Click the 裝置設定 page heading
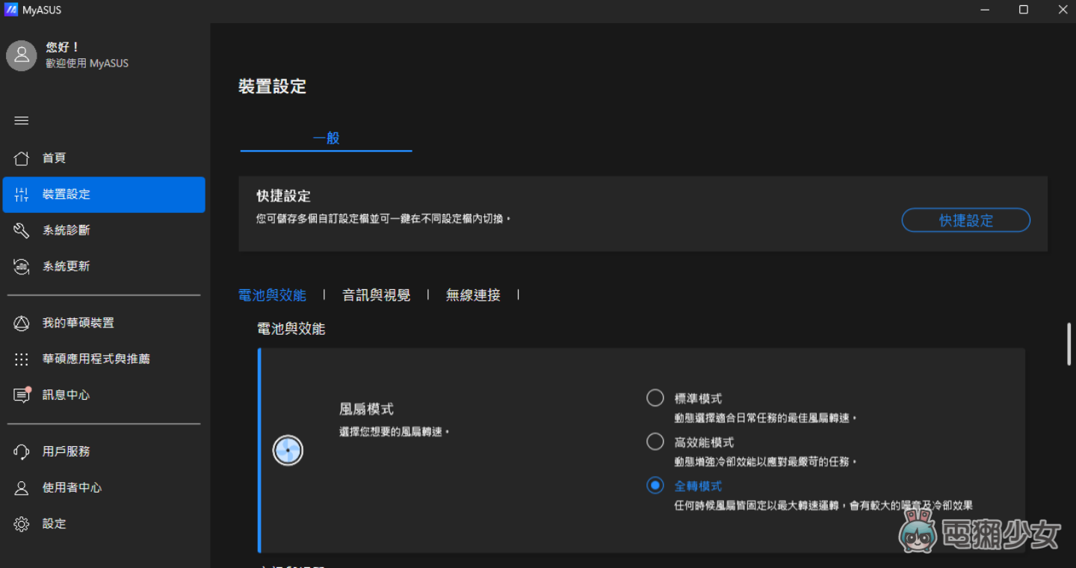Image resolution: width=1076 pixels, height=568 pixels. point(272,87)
